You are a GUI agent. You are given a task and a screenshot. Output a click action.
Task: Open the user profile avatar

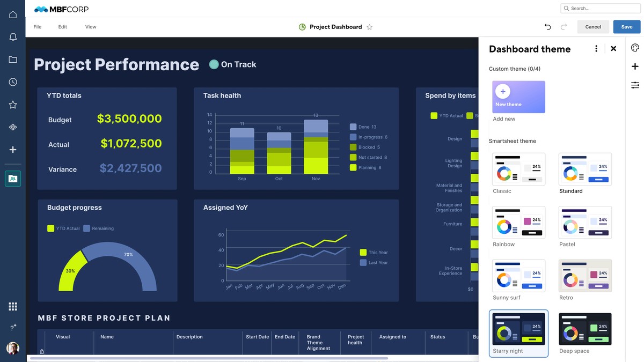pyautogui.click(x=13, y=349)
